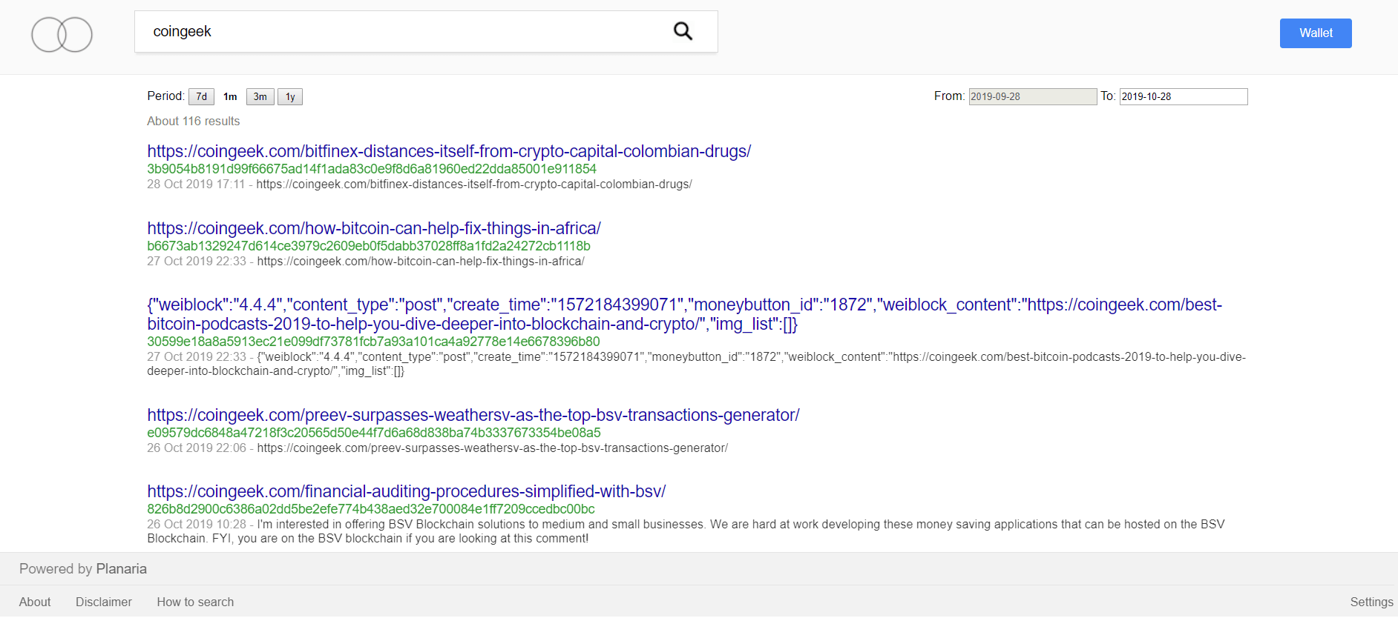Screen dimensions: 1398x618
Task: Select the 1m period filter
Action: coord(230,97)
